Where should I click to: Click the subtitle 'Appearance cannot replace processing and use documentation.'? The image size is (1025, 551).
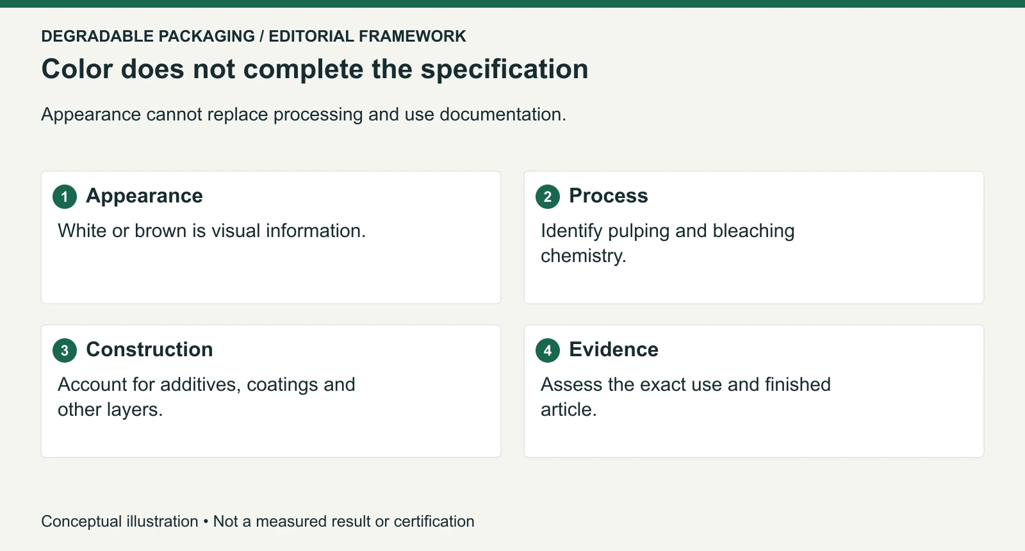(304, 114)
